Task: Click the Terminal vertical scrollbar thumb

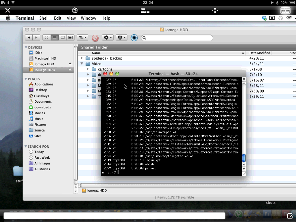Action: 244,158
